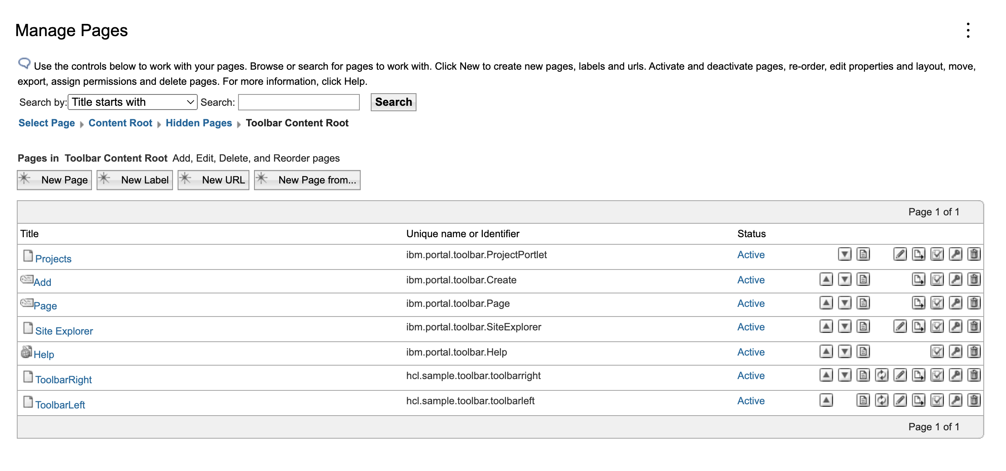Open the Search by dropdown

tap(133, 102)
